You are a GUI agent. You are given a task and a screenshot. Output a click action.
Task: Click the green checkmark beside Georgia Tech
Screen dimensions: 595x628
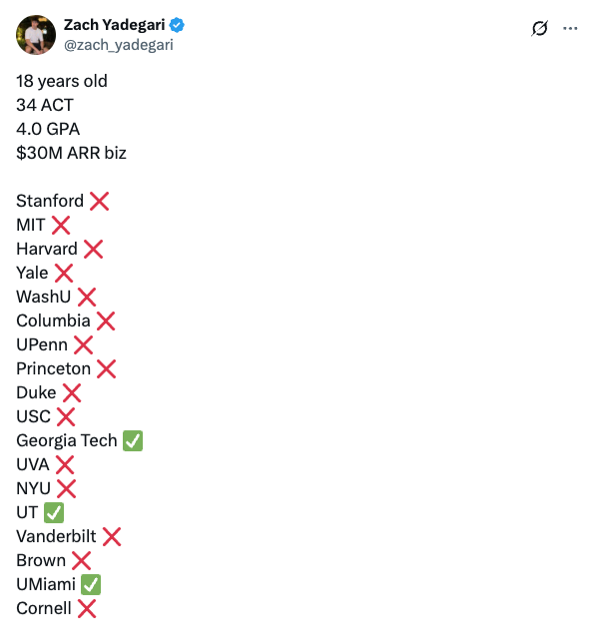[133, 440]
